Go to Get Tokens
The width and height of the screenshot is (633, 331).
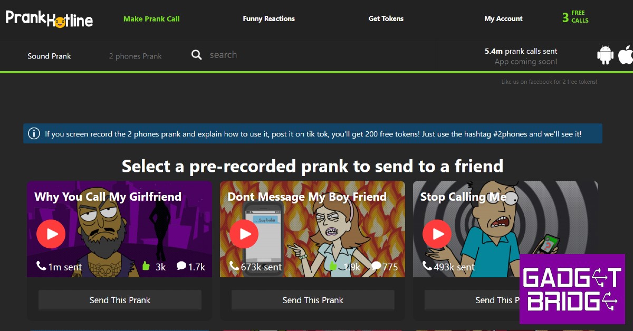point(386,19)
